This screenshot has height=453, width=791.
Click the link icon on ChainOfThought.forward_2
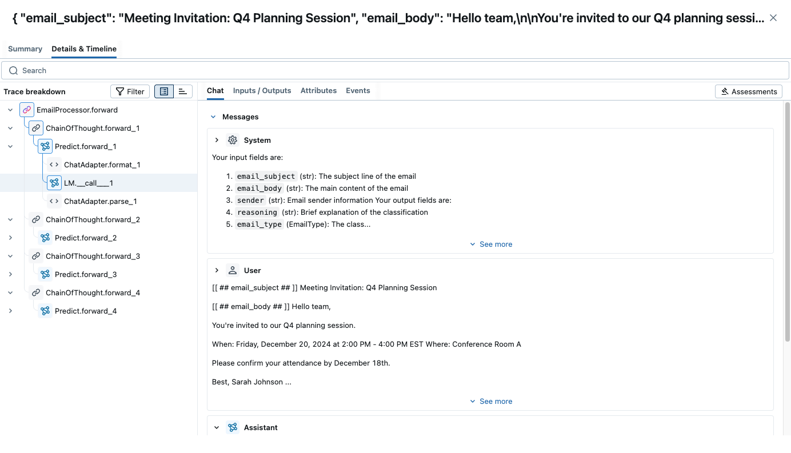tap(35, 219)
